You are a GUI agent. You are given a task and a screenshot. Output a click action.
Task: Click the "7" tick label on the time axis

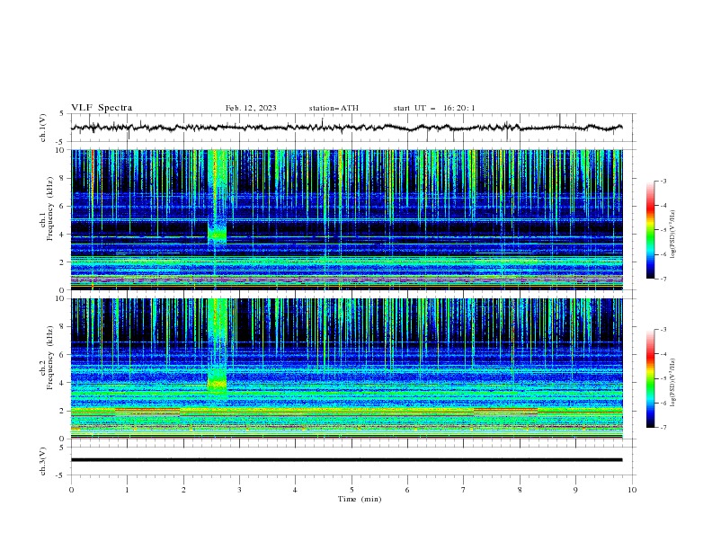[x=464, y=490]
